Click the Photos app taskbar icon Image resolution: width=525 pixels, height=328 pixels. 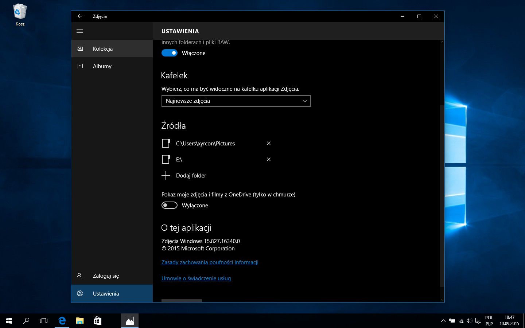pos(130,321)
